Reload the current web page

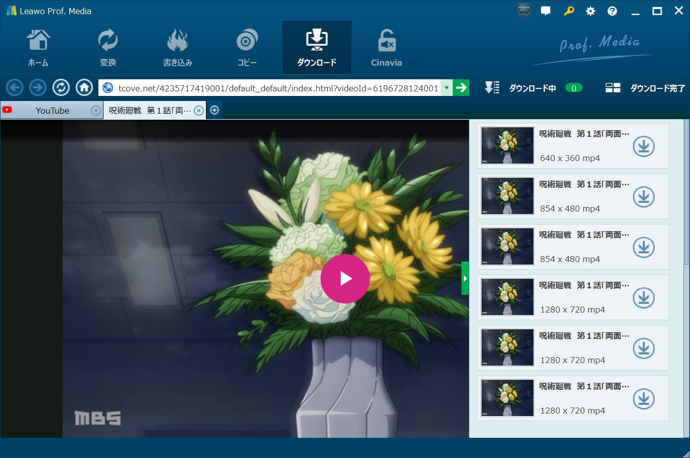(x=61, y=88)
